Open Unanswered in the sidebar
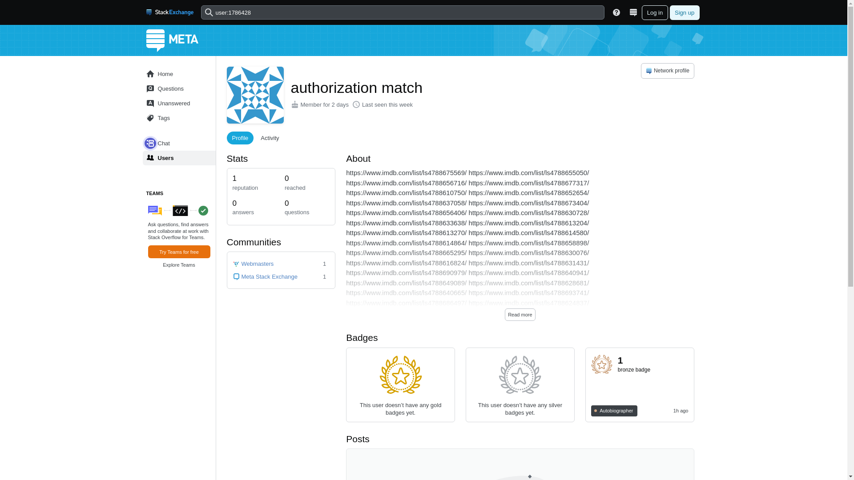This screenshot has width=854, height=480. (x=179, y=103)
